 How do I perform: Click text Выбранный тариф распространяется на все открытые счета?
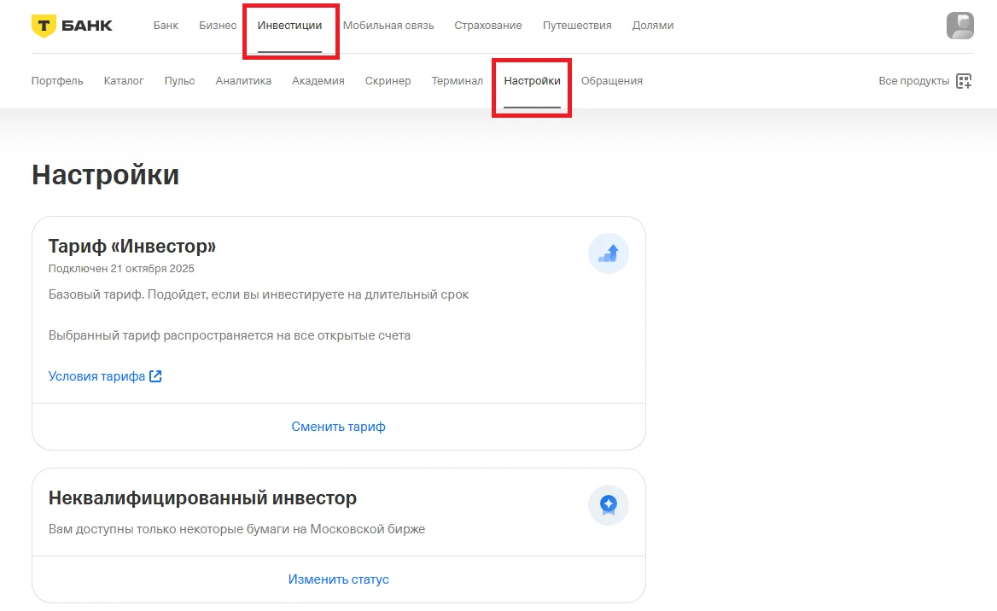coord(230,335)
